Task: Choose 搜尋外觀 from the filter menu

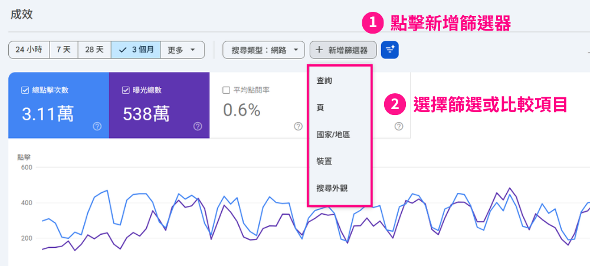Action: coord(340,189)
